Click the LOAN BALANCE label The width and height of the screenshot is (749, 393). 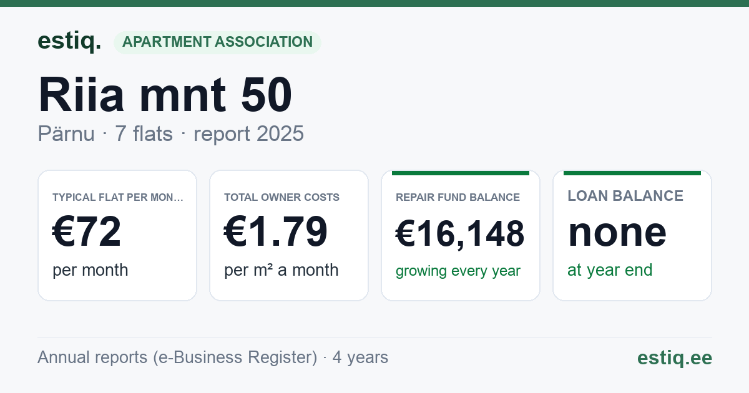point(625,196)
